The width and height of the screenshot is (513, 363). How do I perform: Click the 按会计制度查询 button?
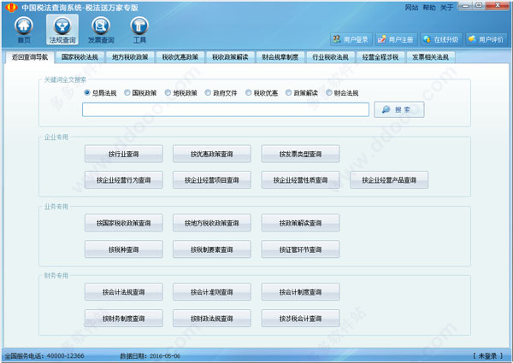300,292
